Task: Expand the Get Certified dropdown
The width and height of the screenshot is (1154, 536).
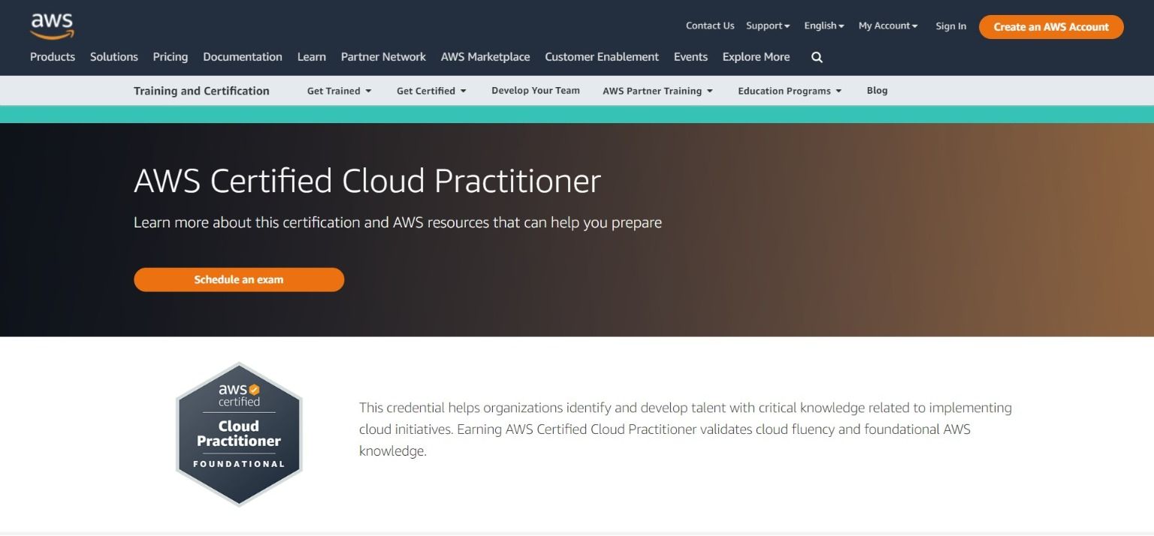Action: pos(430,90)
